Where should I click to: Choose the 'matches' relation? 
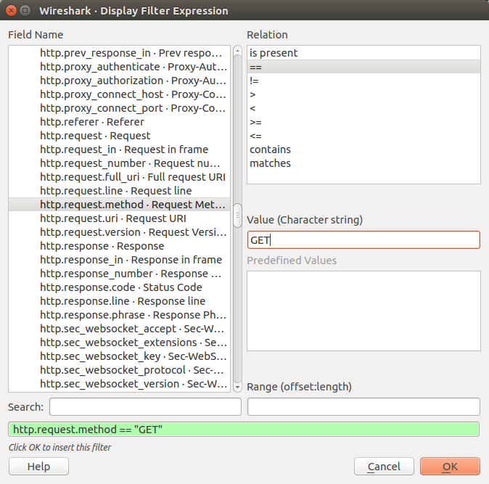[363, 163]
